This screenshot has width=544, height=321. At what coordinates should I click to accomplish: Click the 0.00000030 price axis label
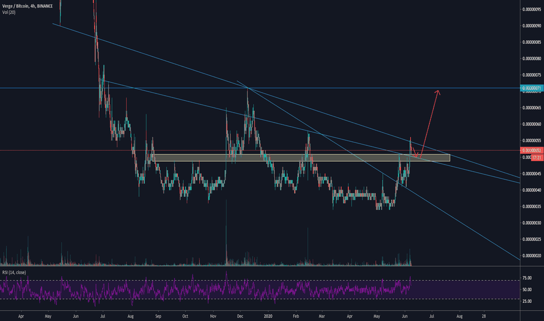tap(532, 223)
